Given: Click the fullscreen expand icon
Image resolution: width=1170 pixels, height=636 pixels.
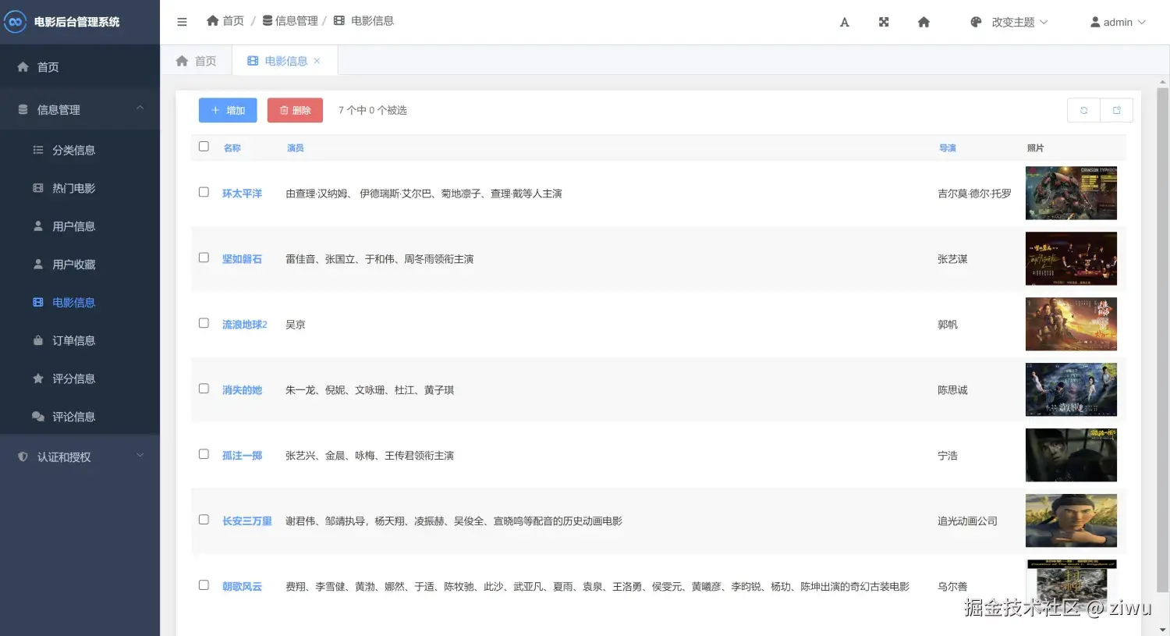Looking at the screenshot, I should point(884,22).
